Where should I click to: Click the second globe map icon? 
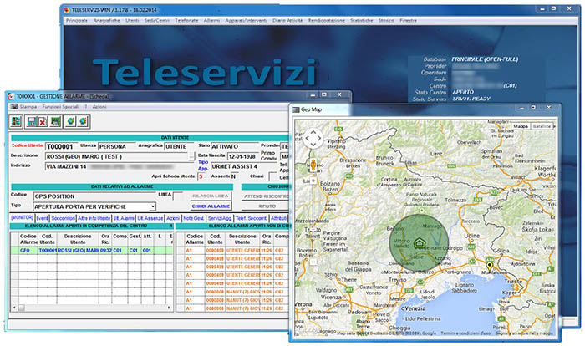83,121
